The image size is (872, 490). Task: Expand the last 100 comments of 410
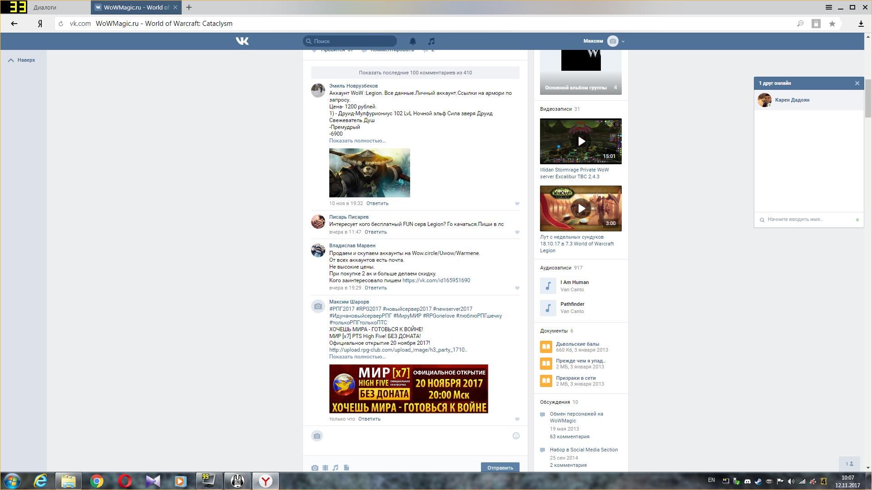click(x=415, y=73)
